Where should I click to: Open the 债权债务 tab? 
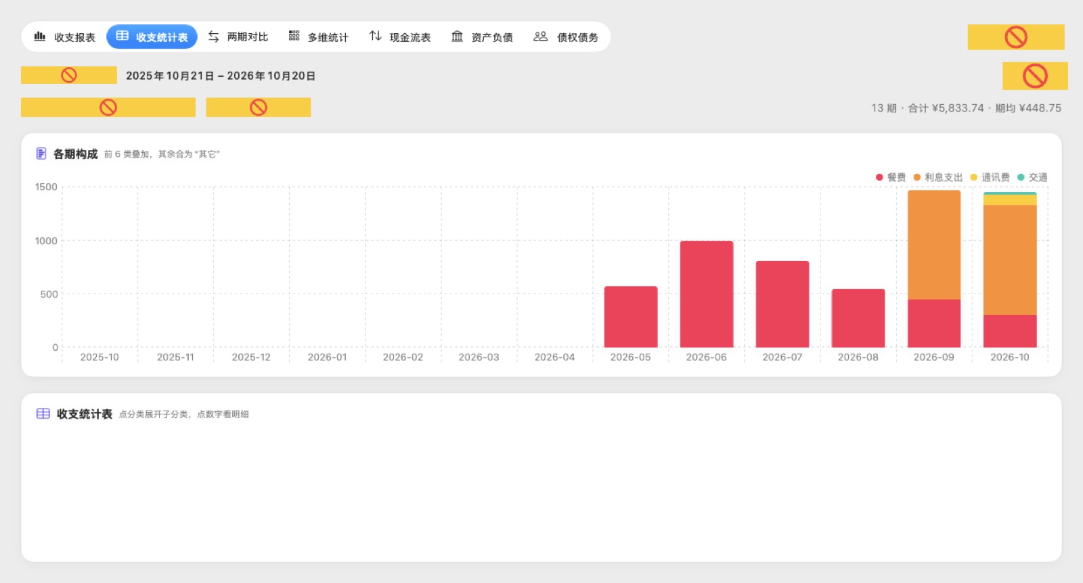pyautogui.click(x=566, y=37)
